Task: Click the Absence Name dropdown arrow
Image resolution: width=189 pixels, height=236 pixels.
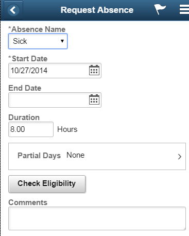Action: click(x=62, y=41)
